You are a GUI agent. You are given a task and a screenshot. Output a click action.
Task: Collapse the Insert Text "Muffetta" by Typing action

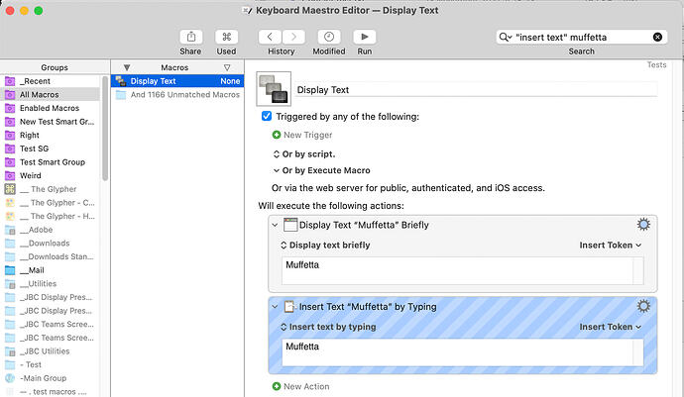coord(275,308)
